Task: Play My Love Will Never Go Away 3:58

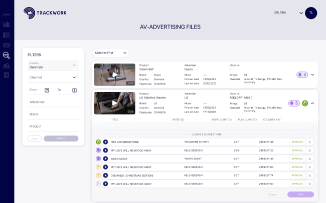Action: coord(105,150)
